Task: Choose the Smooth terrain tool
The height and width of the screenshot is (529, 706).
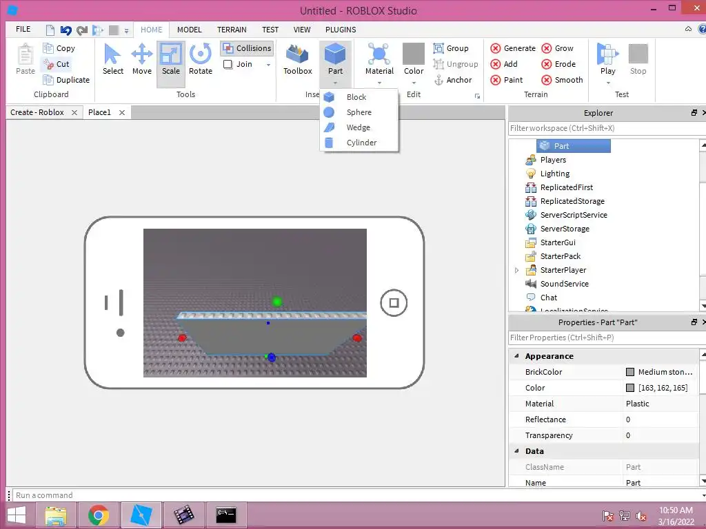Action: coord(563,80)
